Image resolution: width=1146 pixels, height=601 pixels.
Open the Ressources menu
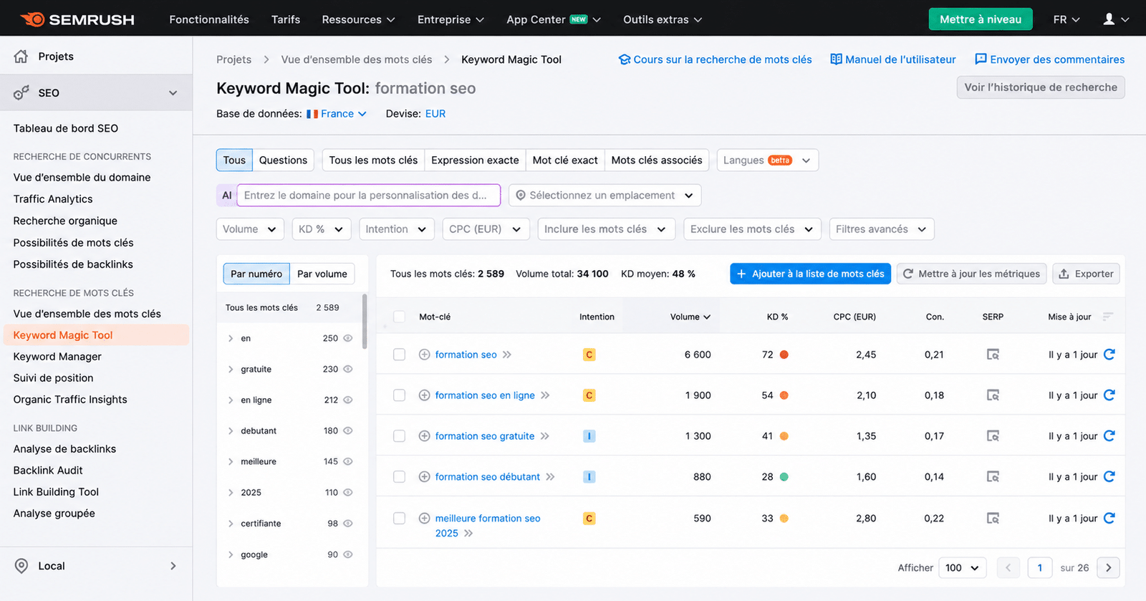[358, 19]
